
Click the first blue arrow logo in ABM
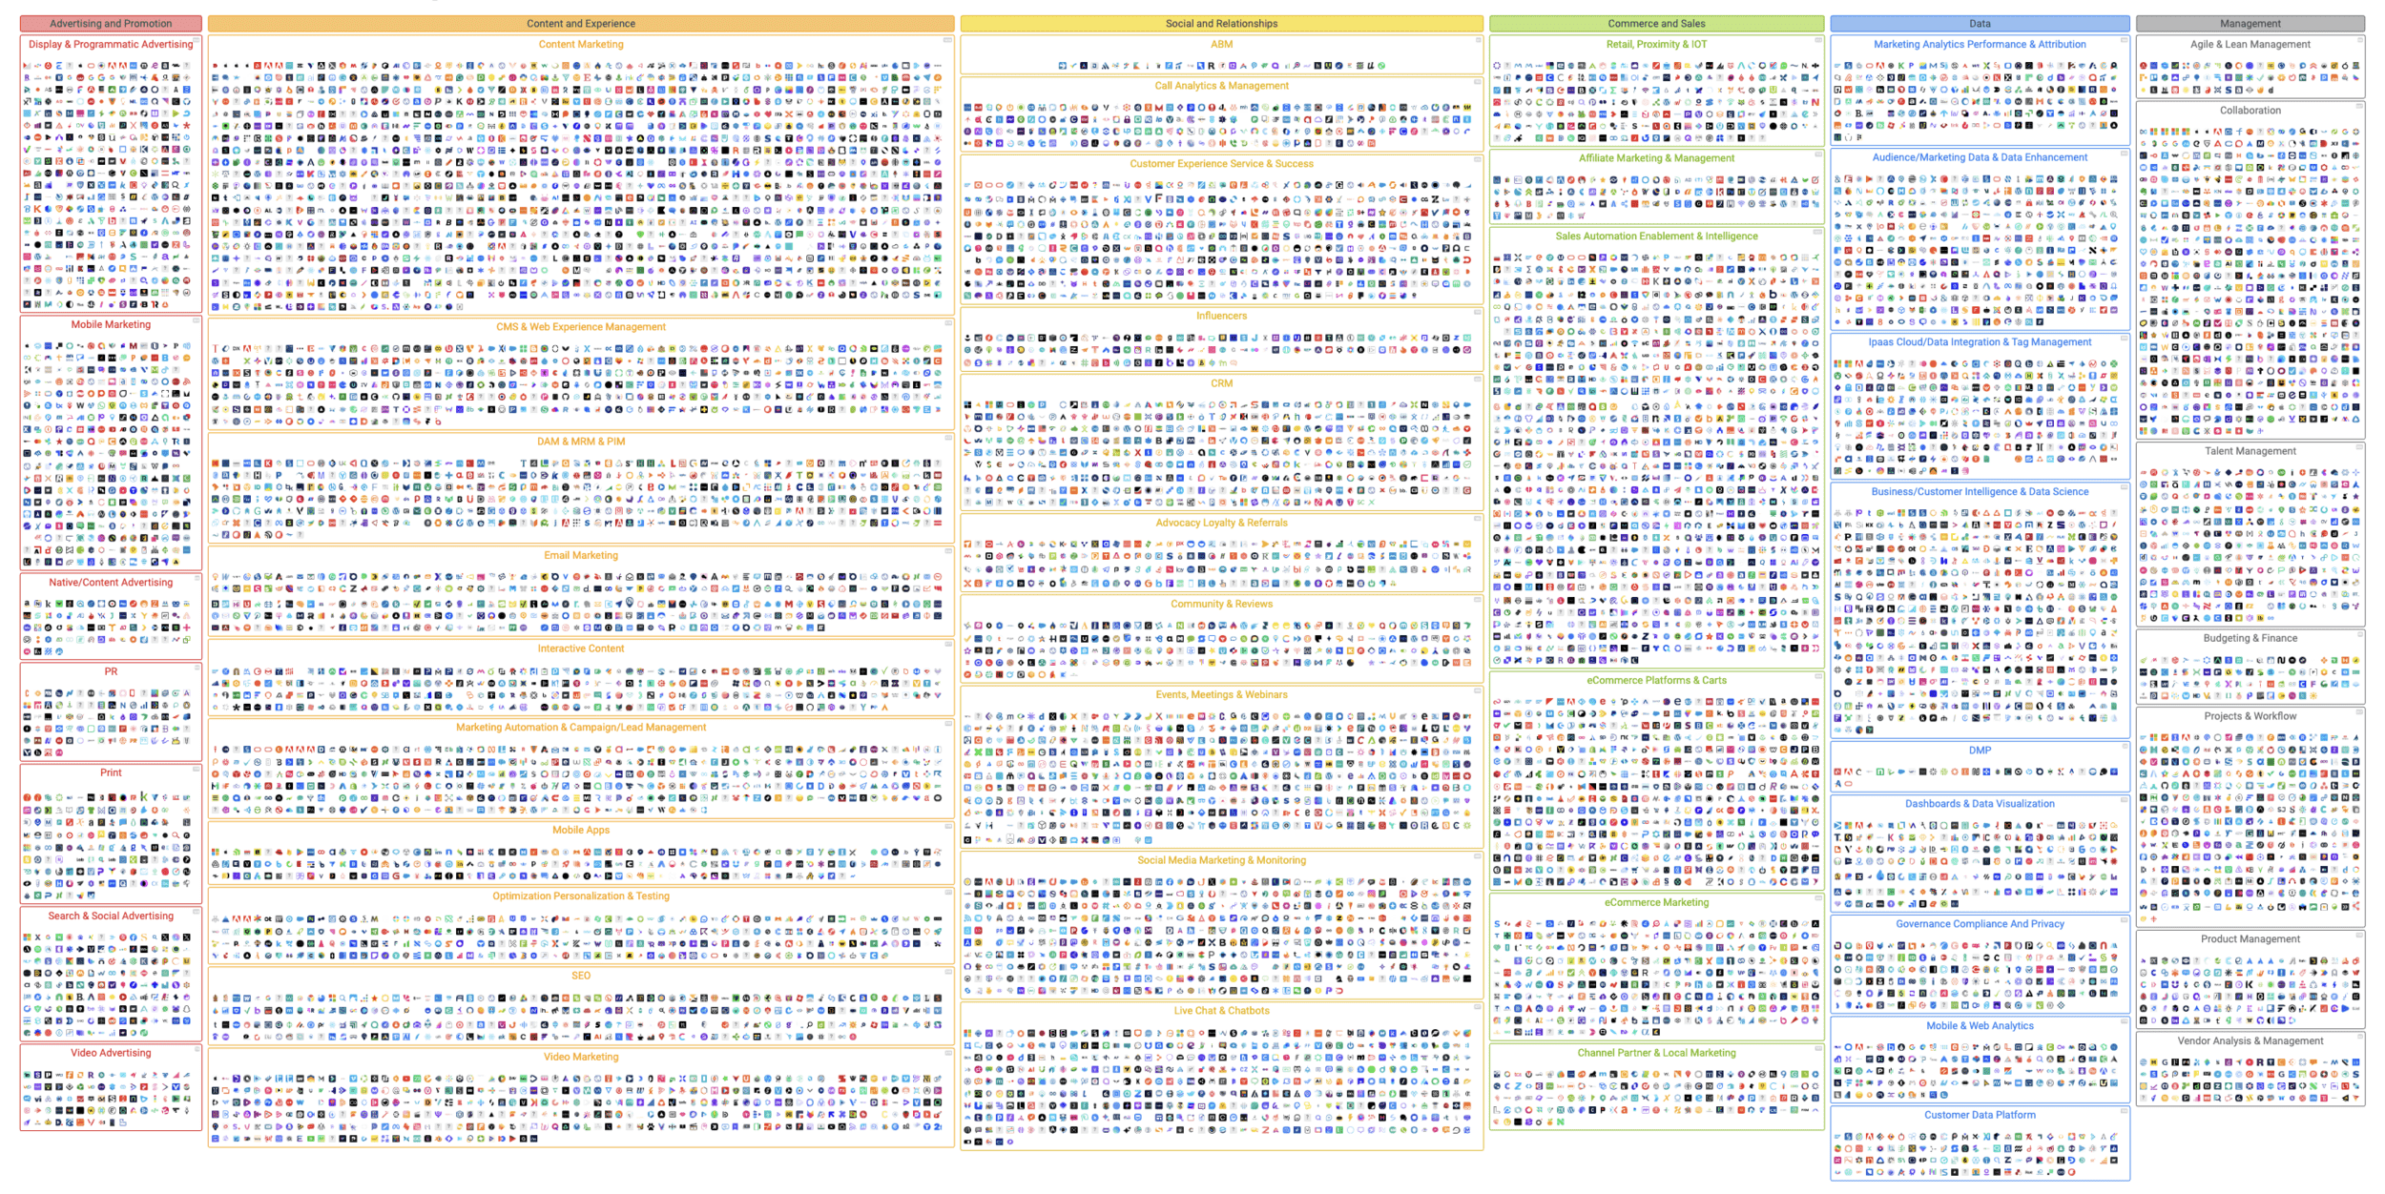tap(1063, 66)
